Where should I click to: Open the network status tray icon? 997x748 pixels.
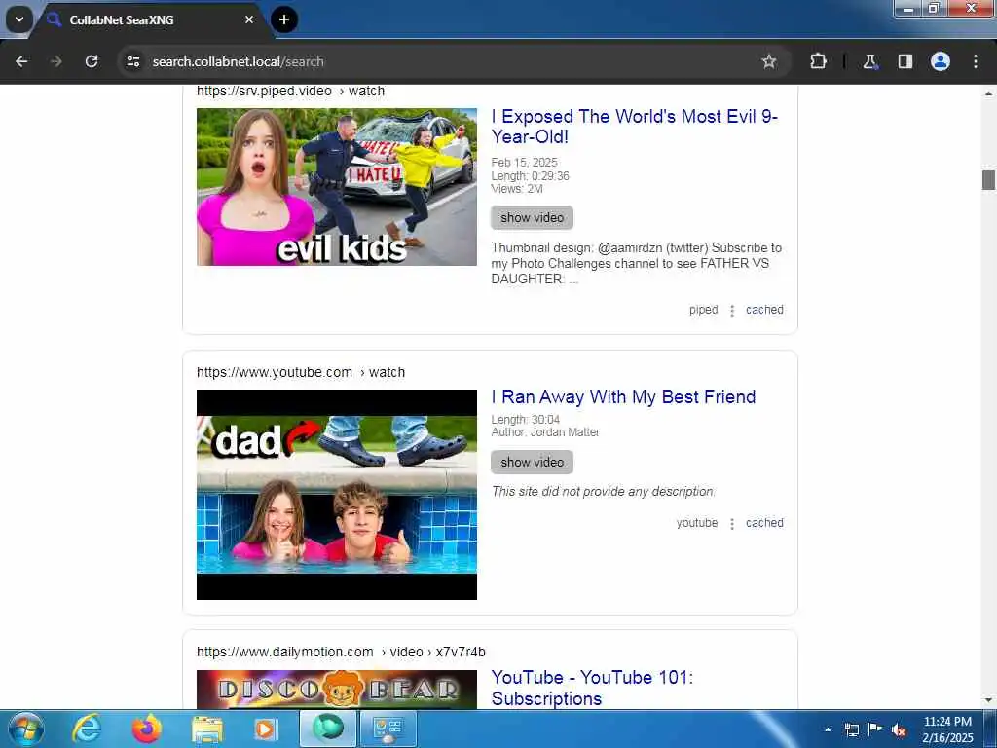tap(851, 729)
